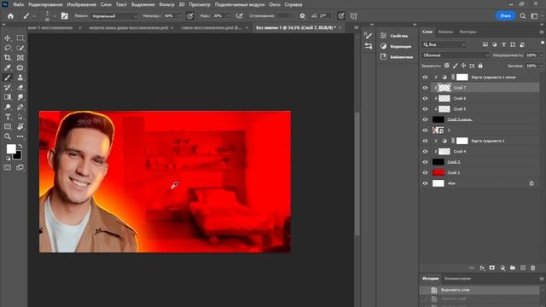546x307 pixels.
Task: Open smoothing options gear icon
Action: pyautogui.click(x=302, y=16)
